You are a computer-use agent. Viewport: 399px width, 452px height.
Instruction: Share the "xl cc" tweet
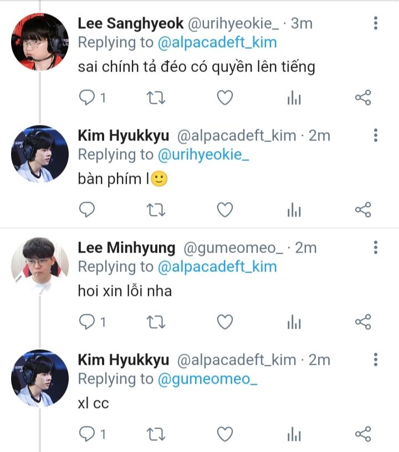tap(362, 433)
